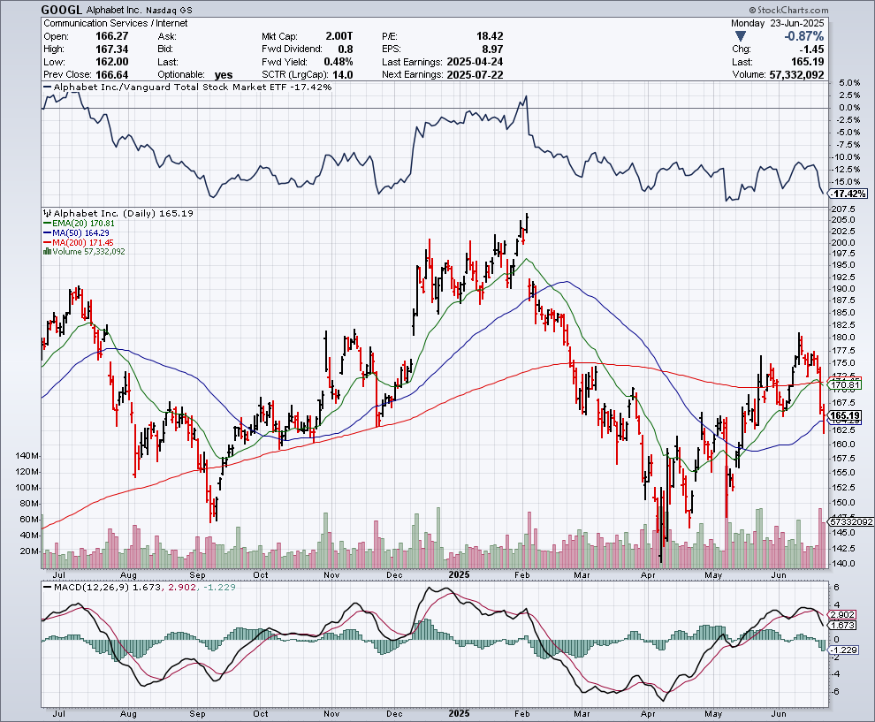Image resolution: width=875 pixels, height=722 pixels.
Task: Click the Nasdaq GS exchange label
Action: (x=169, y=11)
